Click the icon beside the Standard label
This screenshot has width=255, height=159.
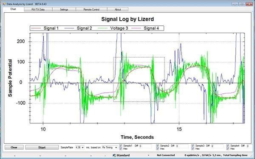(114, 155)
